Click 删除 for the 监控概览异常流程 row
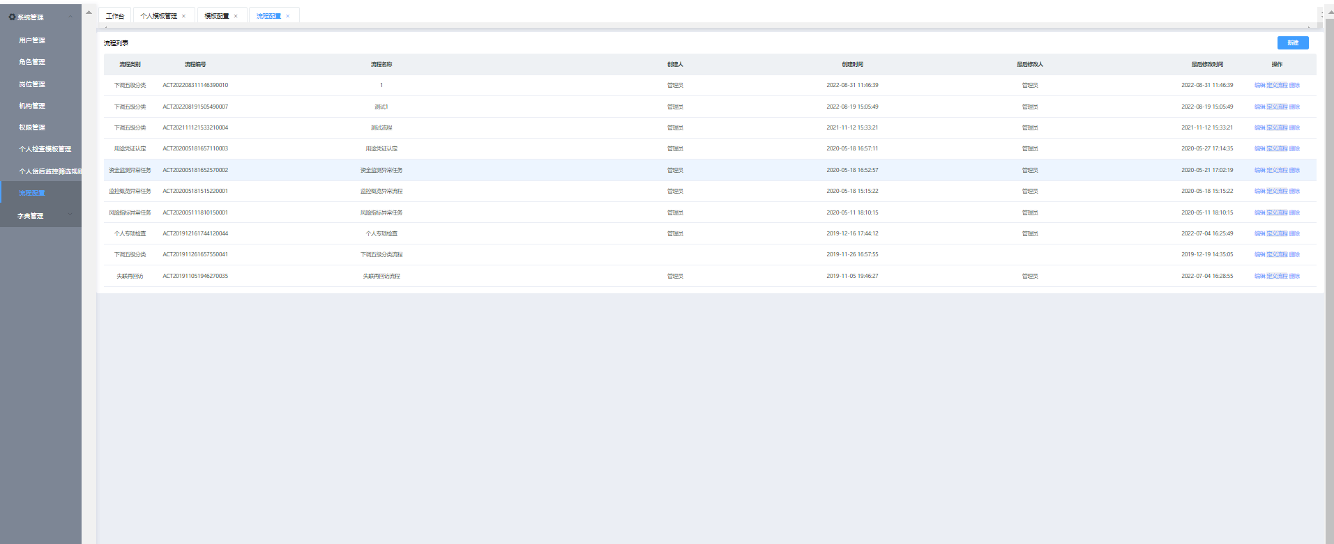 [1294, 191]
